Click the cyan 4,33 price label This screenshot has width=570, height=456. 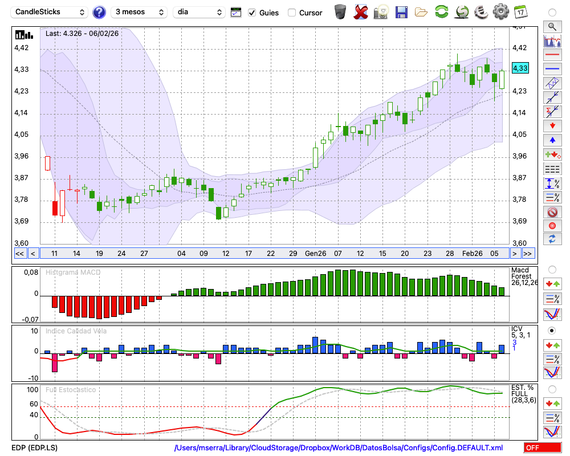pyautogui.click(x=520, y=68)
